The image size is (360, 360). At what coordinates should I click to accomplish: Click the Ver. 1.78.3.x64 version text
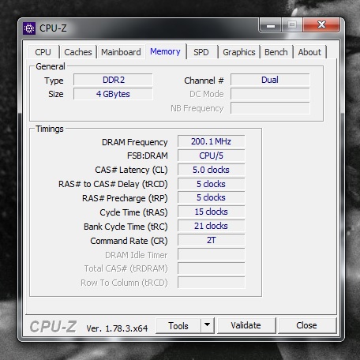(117, 328)
